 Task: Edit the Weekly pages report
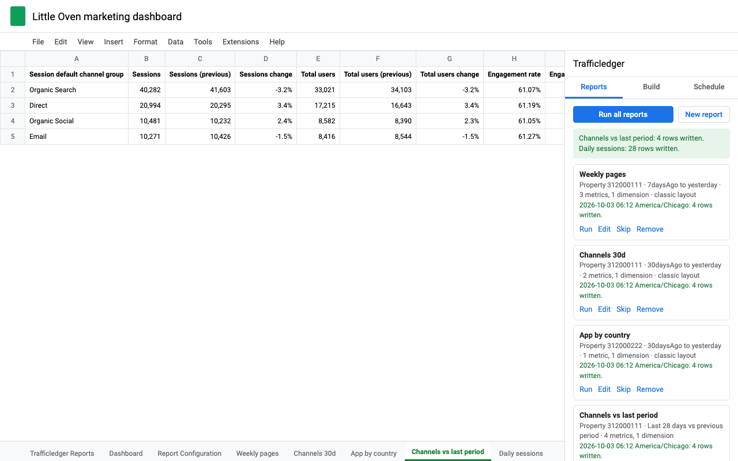[604, 229]
